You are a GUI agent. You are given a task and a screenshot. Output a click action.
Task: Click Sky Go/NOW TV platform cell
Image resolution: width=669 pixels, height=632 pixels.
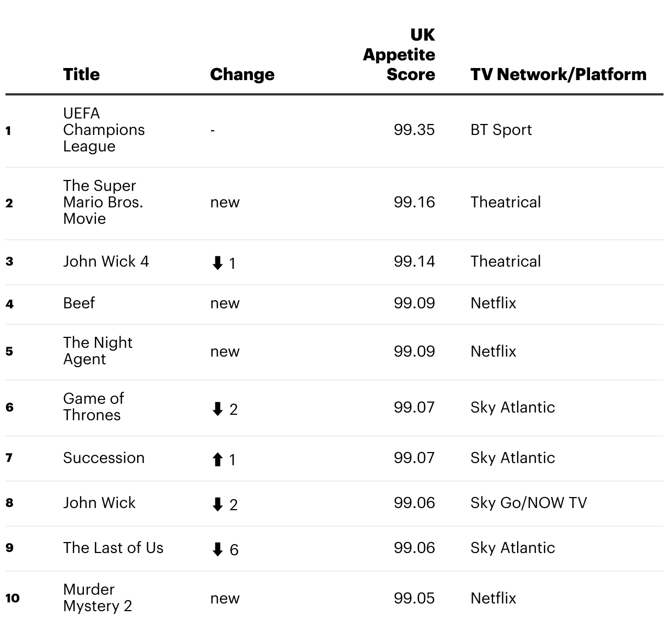(529, 503)
